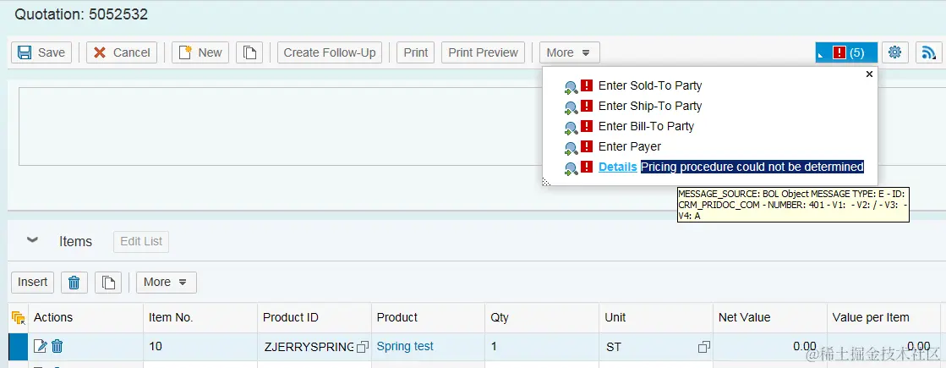
Task: Click Item No. field showing 10
Action: coord(200,347)
